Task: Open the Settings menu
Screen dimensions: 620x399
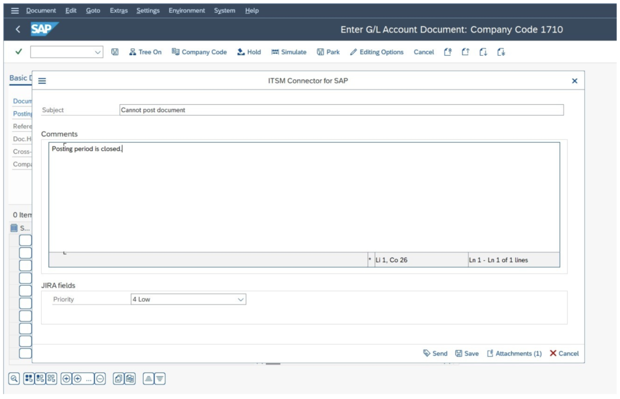Action: point(148,11)
